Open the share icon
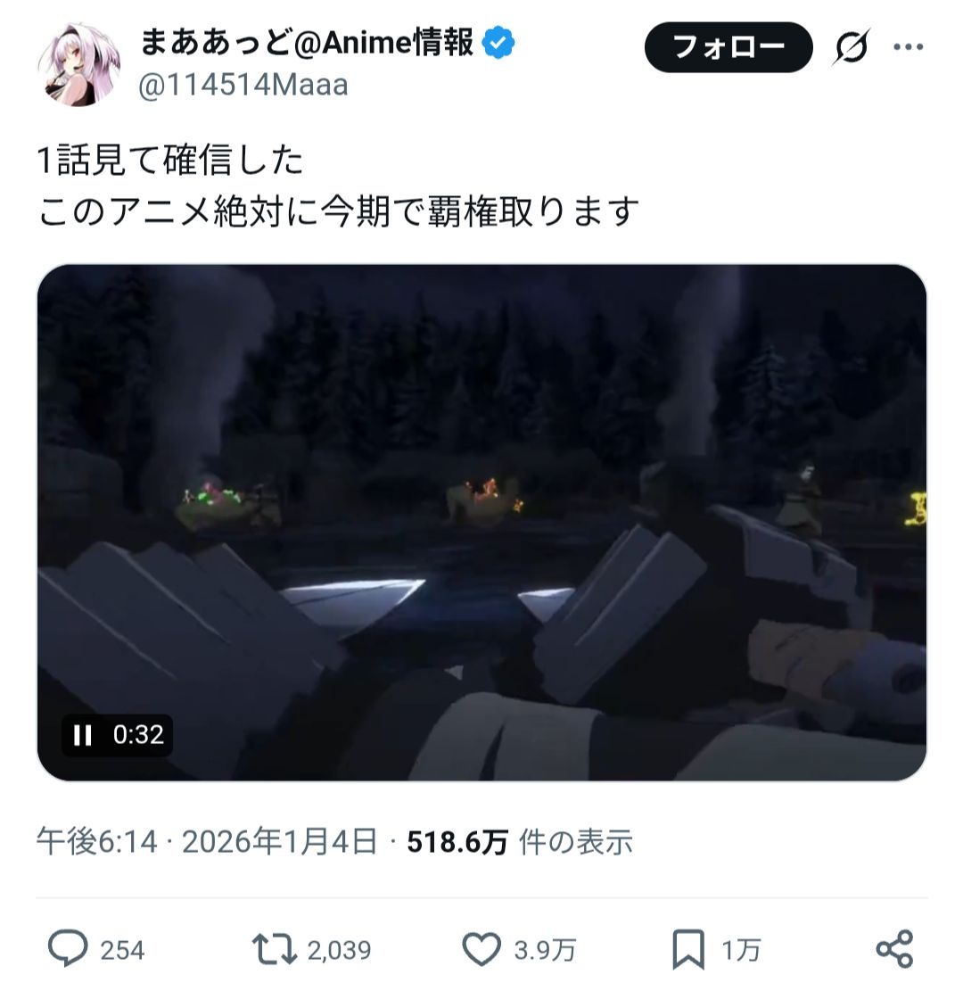This screenshot has width=963, height=991. pyautogui.click(x=894, y=949)
